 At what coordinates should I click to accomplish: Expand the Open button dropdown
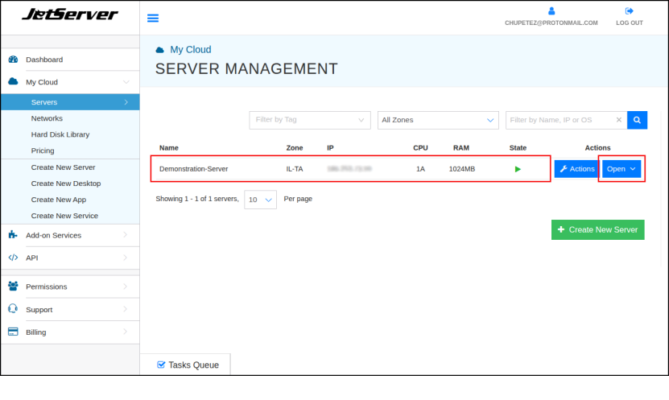(x=622, y=169)
